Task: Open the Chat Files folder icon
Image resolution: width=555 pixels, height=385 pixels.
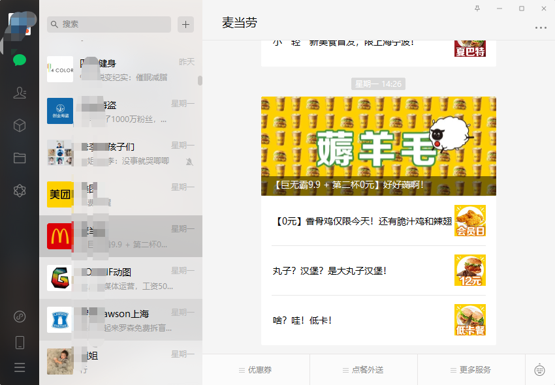Action: (x=20, y=158)
